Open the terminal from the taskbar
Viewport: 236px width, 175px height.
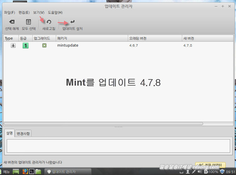[32, 172]
